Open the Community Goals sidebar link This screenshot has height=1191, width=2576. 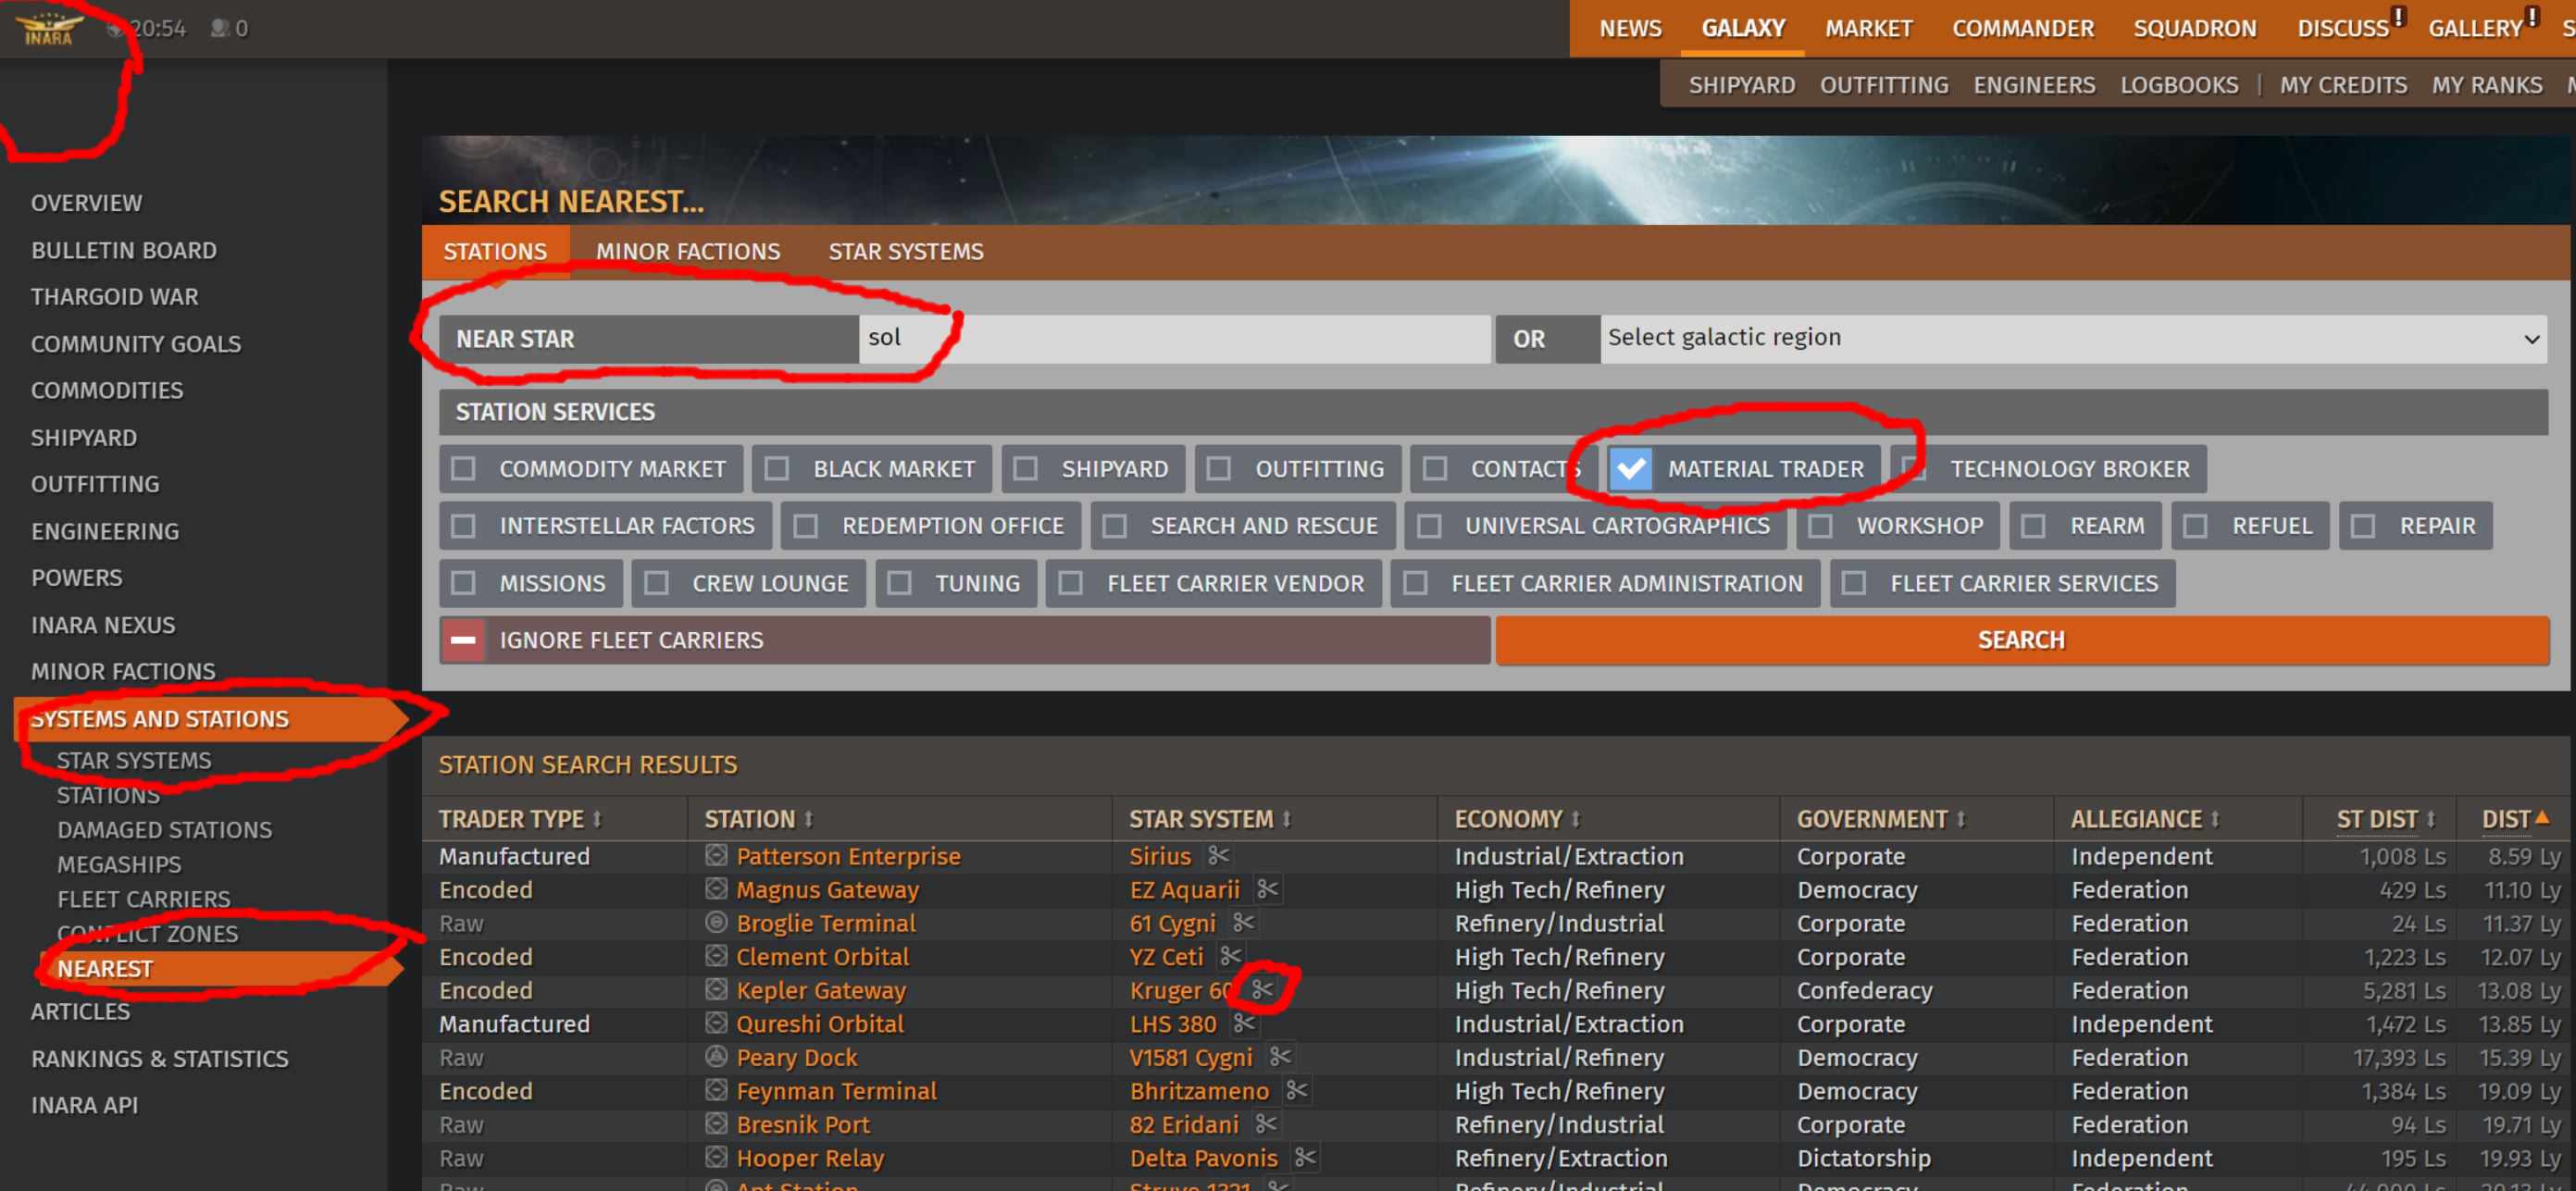(x=136, y=344)
